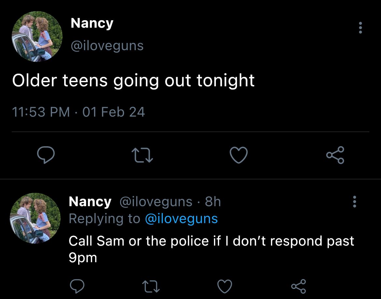This screenshot has width=381, height=299.
Task: Retweet the 'Older teens going out tonight' post
Action: (142, 155)
